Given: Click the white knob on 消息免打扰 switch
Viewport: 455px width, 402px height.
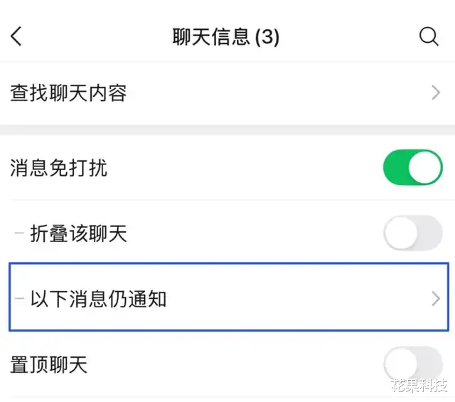Looking at the screenshot, I should point(425,168).
